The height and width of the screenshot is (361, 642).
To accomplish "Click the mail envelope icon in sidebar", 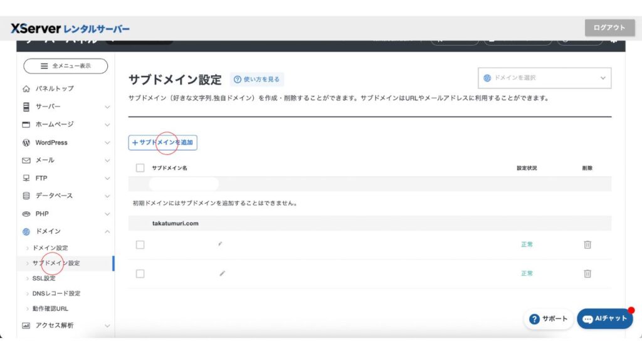I will pos(26,160).
